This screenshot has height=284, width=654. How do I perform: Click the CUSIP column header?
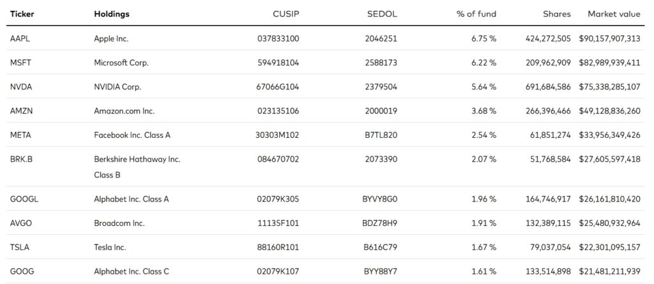click(285, 14)
